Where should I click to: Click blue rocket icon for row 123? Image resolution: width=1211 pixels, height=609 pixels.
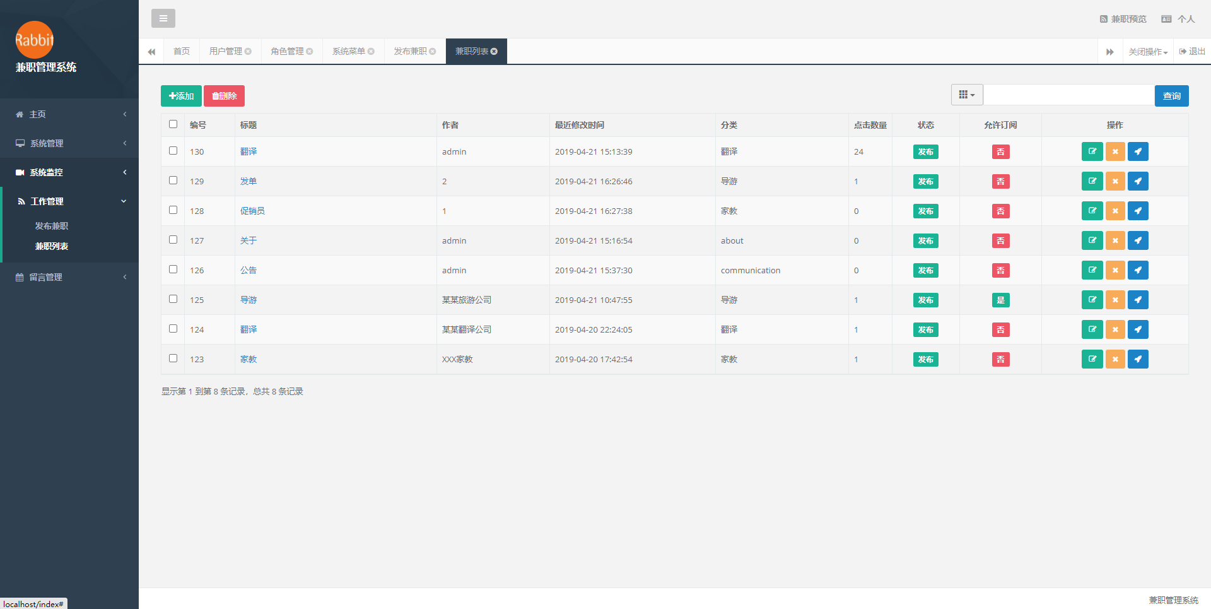click(1138, 359)
